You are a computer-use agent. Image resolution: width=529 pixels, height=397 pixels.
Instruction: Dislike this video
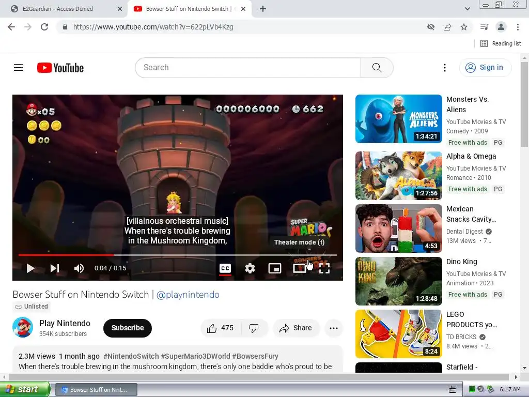[254, 328]
